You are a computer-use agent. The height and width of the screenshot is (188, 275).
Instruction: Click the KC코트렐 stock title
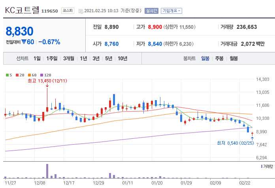[x=22, y=10]
